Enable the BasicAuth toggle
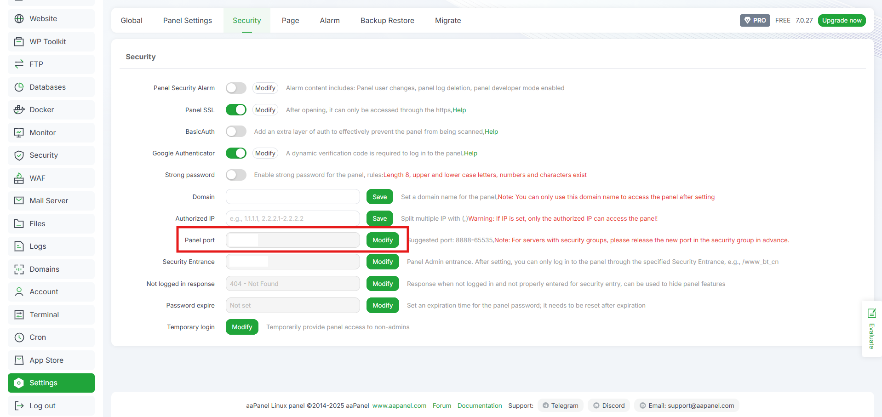Image resolution: width=882 pixels, height=417 pixels. pos(236,131)
